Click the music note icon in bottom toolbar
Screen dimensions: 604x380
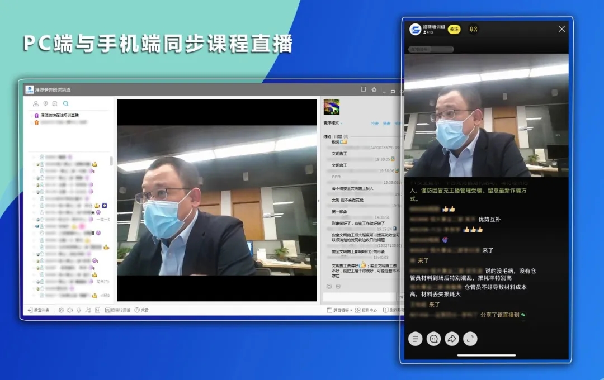point(88,310)
